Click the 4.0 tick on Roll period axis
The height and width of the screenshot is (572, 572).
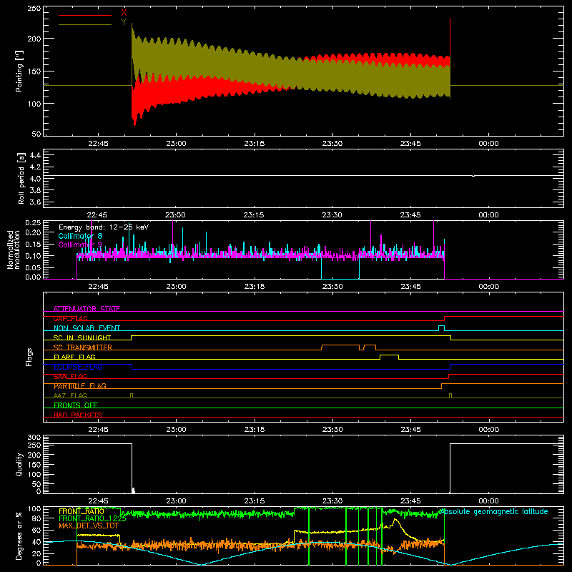point(35,179)
